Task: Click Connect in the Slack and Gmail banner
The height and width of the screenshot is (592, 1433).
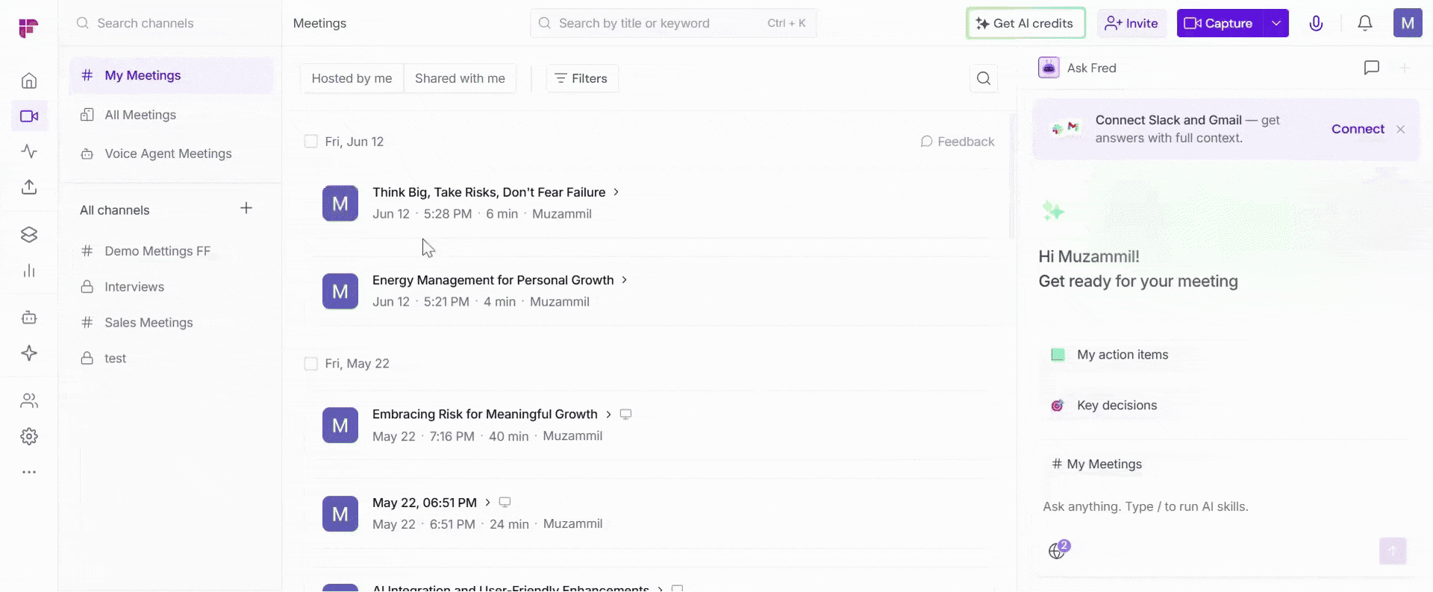Action: coord(1358,129)
